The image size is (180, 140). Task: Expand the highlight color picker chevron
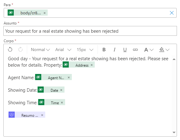[x=167, y=50]
